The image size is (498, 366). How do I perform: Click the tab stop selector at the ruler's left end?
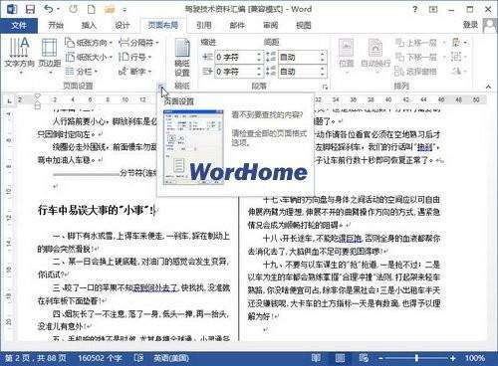tap(9, 100)
